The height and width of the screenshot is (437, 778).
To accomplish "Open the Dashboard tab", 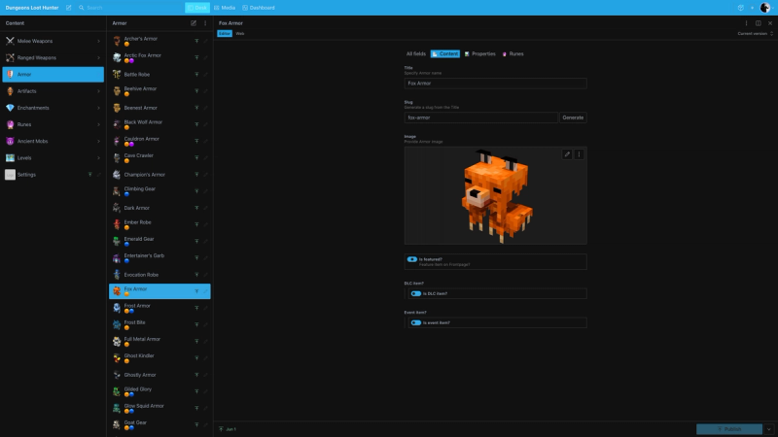I will 259,8.
